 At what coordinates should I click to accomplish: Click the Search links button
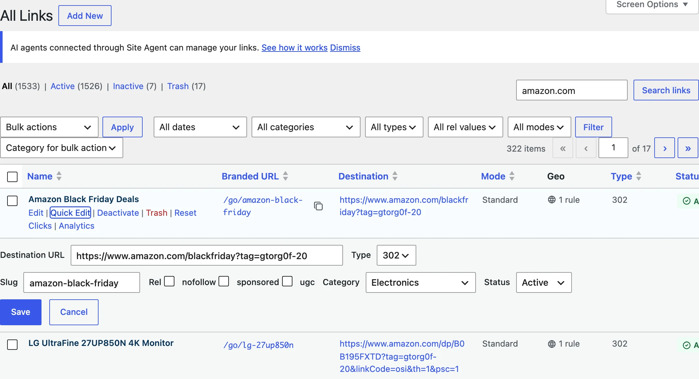666,90
